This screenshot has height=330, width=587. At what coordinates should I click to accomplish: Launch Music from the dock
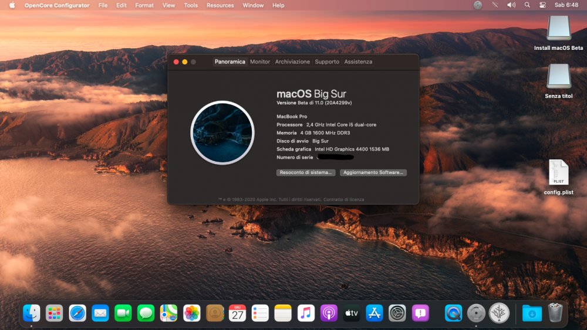click(306, 313)
